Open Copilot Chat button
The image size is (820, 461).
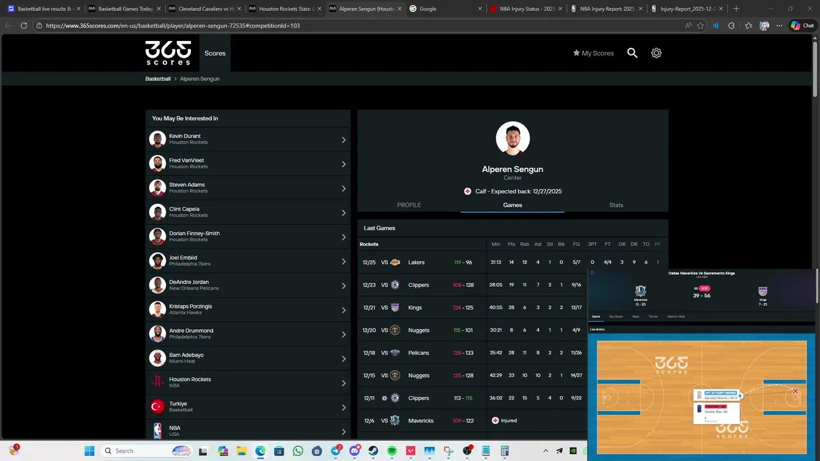coord(802,26)
